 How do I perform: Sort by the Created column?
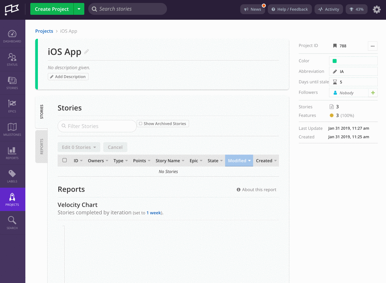pos(266,161)
